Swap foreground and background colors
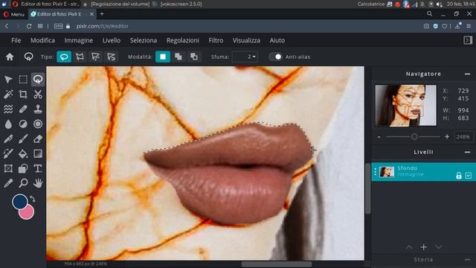 32,200
